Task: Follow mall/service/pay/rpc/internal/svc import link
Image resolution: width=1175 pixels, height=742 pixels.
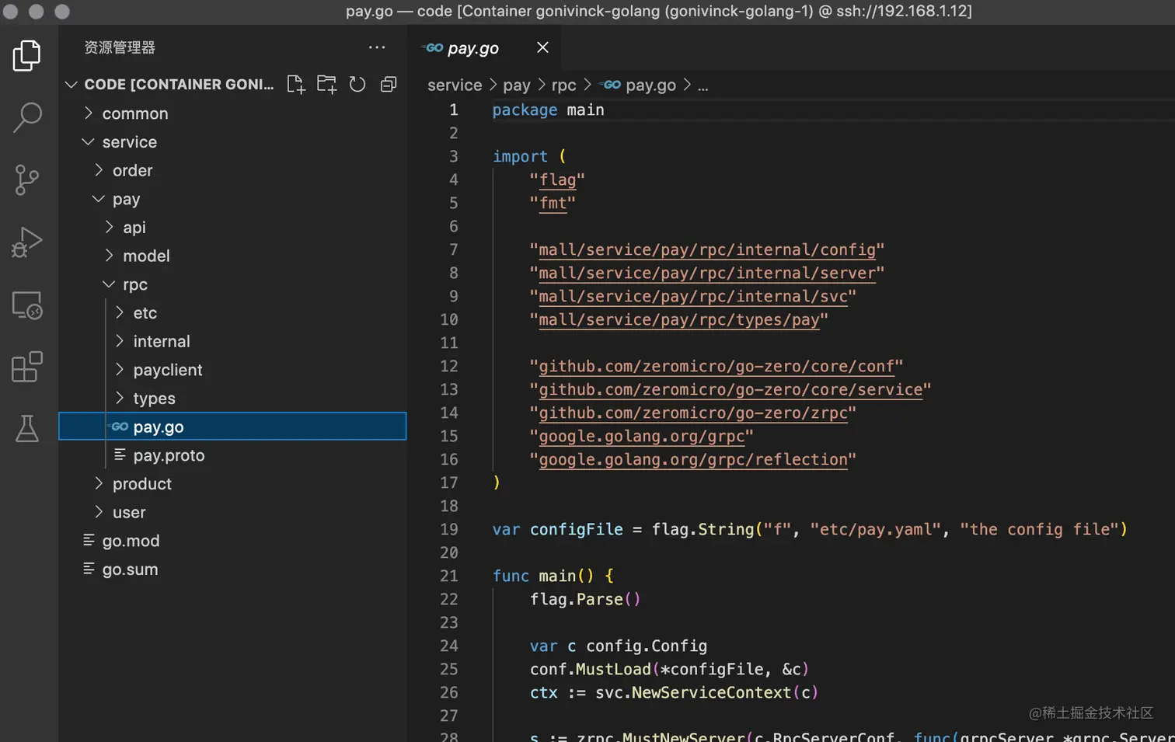Action: click(x=693, y=297)
